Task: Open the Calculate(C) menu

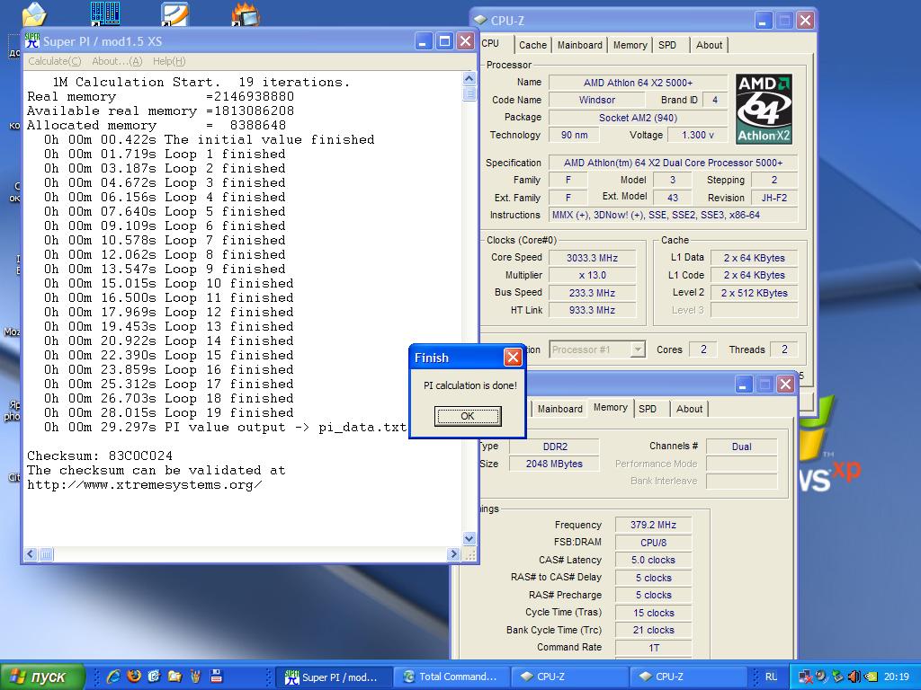Action: [55, 61]
